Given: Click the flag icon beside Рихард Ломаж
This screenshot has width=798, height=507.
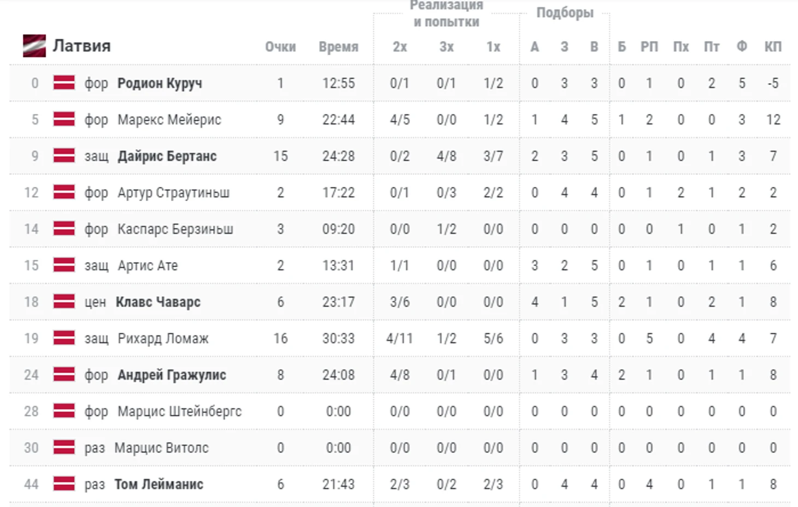Looking at the screenshot, I should [x=64, y=338].
